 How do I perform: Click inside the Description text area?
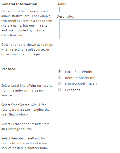tap(90, 29)
